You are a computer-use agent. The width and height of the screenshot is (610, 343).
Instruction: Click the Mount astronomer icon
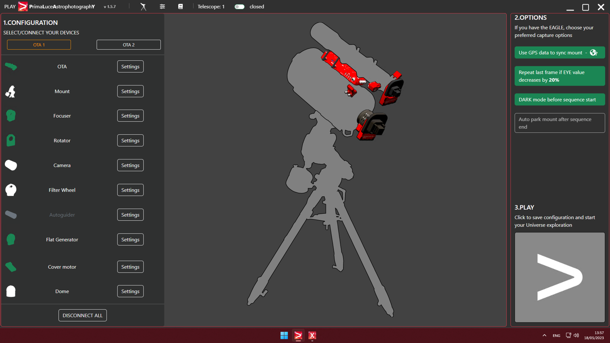coord(10,91)
